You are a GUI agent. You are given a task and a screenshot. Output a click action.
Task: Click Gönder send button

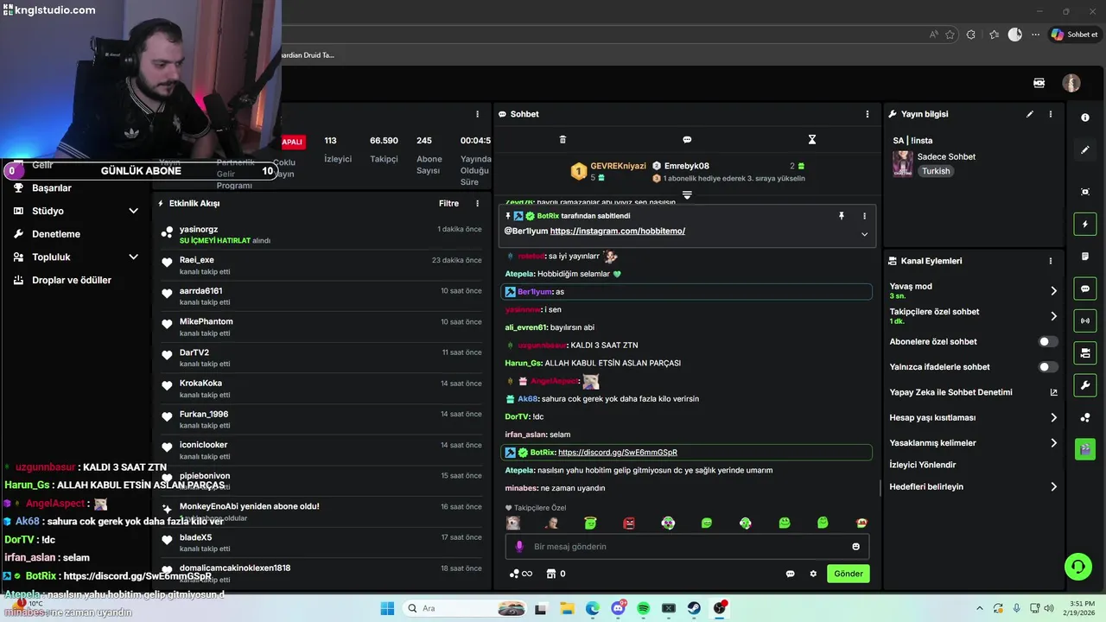tap(849, 574)
